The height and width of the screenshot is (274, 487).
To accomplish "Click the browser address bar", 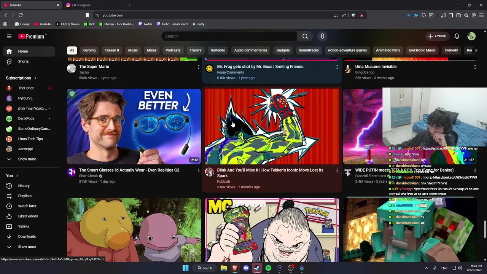I will (x=213, y=15).
